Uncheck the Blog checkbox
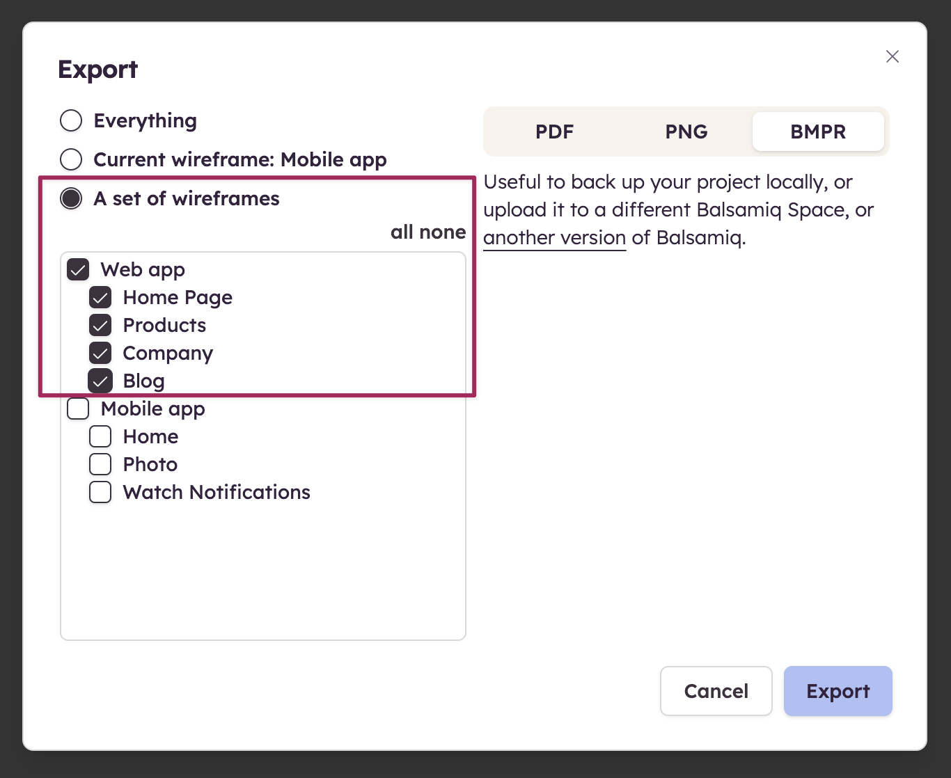Screen dimensions: 951x778 click(100, 381)
